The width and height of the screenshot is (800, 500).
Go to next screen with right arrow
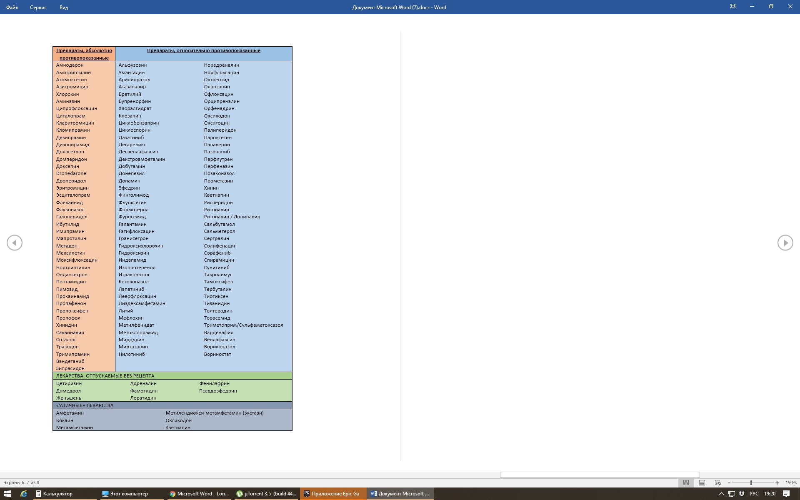pos(785,242)
